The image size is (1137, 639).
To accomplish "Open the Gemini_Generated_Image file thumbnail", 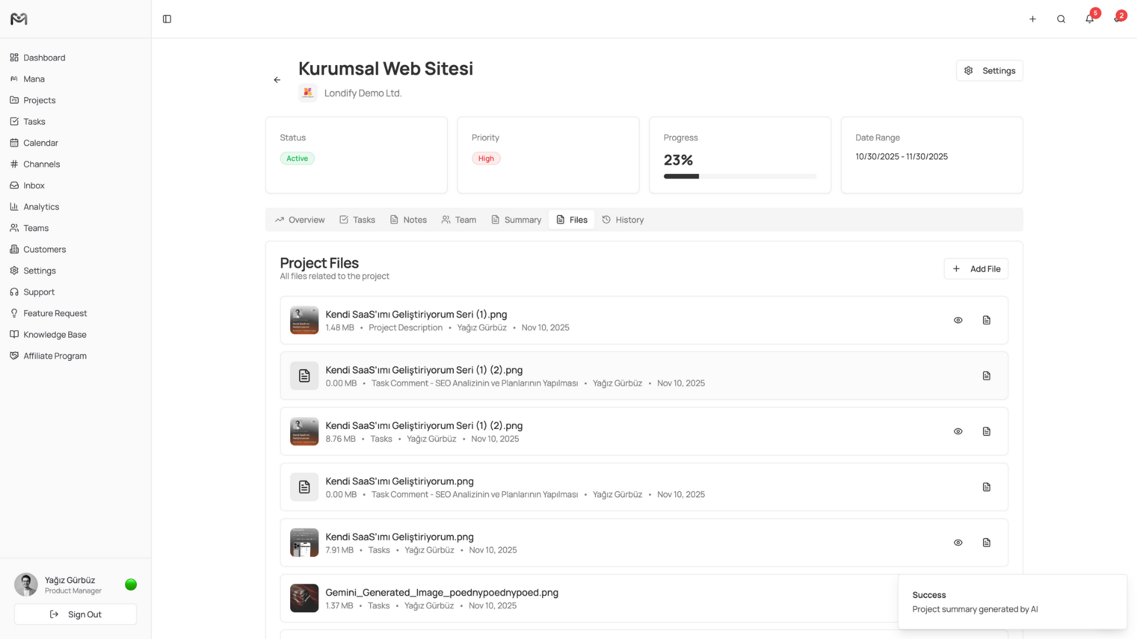I will pyautogui.click(x=304, y=598).
